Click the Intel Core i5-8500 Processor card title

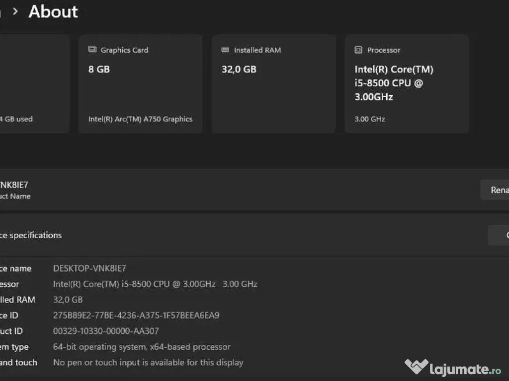pyautogui.click(x=394, y=83)
